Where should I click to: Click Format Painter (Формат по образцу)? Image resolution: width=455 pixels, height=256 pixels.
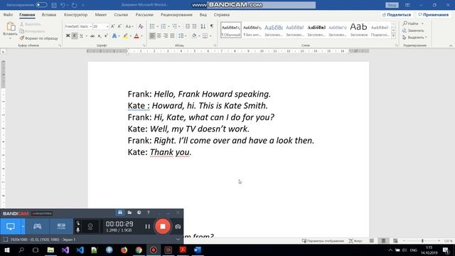[38, 38]
